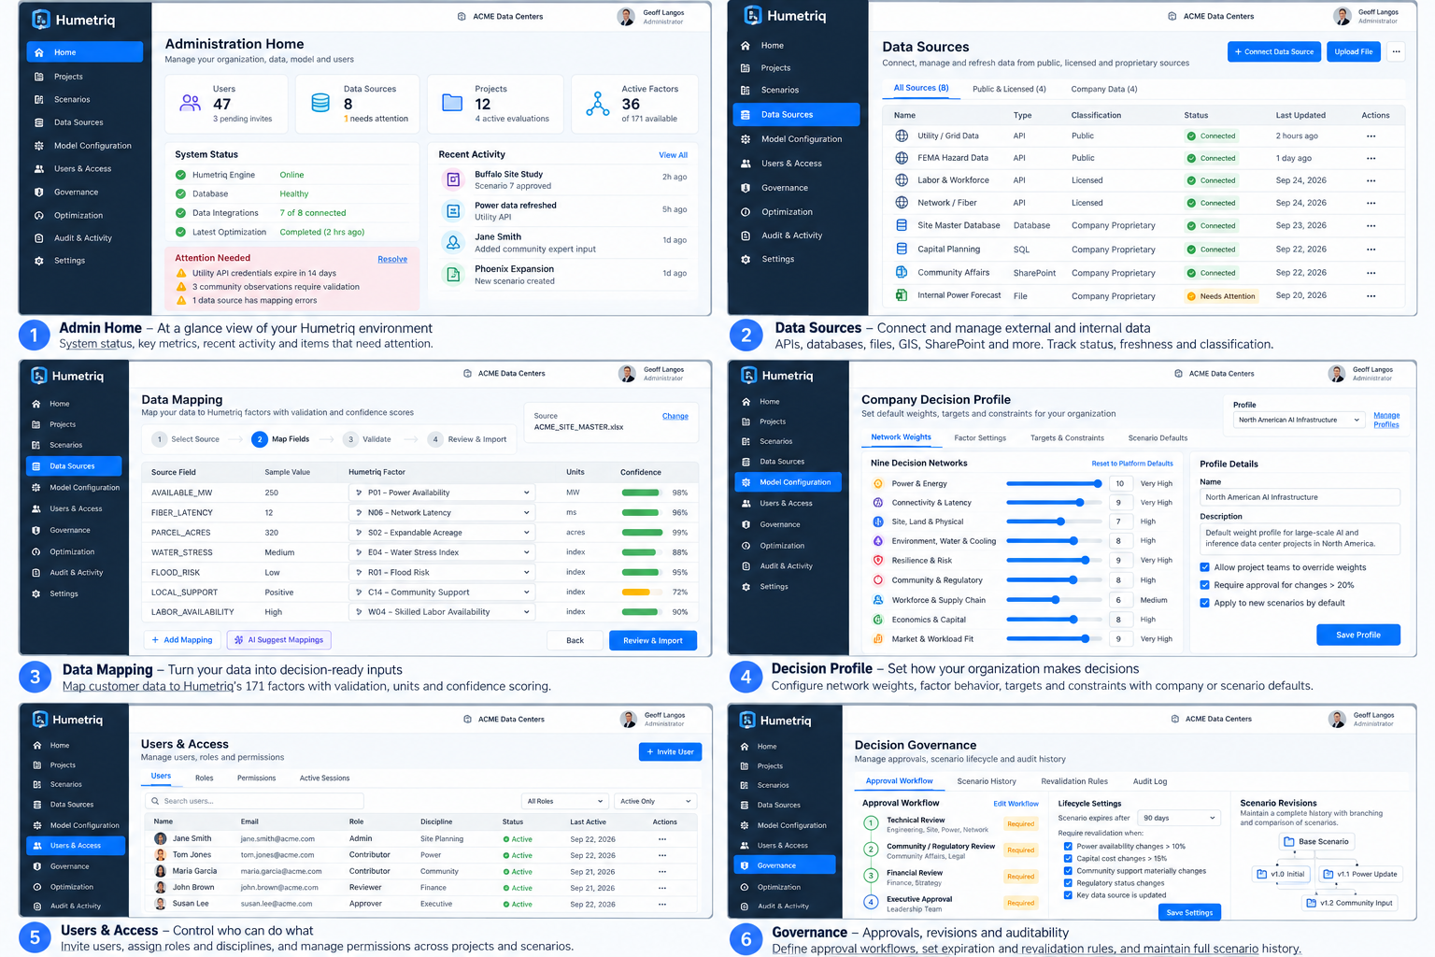This screenshot has width=1435, height=957.
Task: Open S02 – Expandable Acreage factor dropdown
Action: (442, 533)
